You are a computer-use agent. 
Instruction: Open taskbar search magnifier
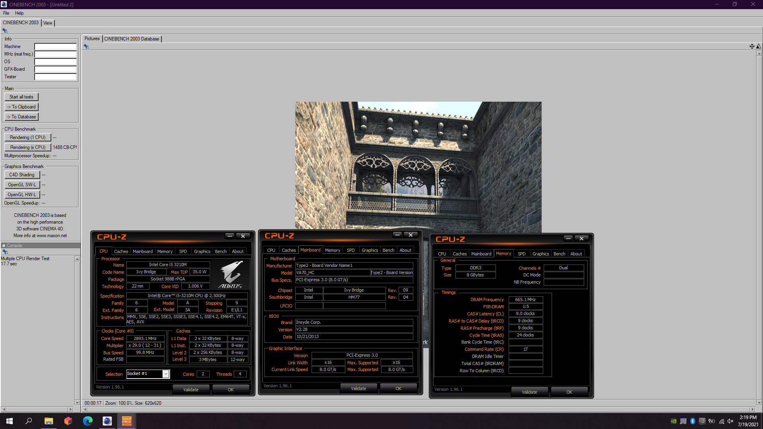click(29, 421)
